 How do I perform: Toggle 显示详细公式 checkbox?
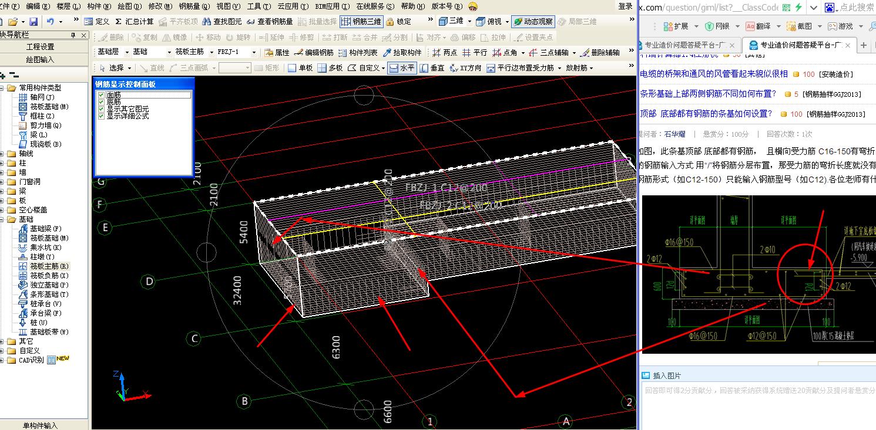(x=102, y=116)
